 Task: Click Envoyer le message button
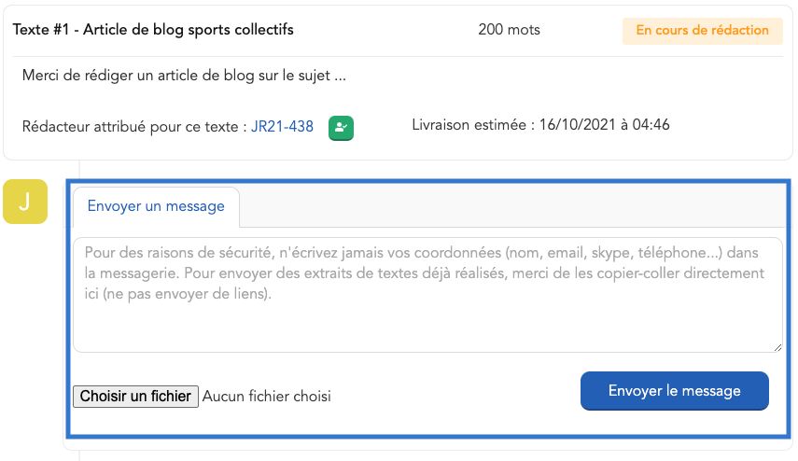(674, 391)
